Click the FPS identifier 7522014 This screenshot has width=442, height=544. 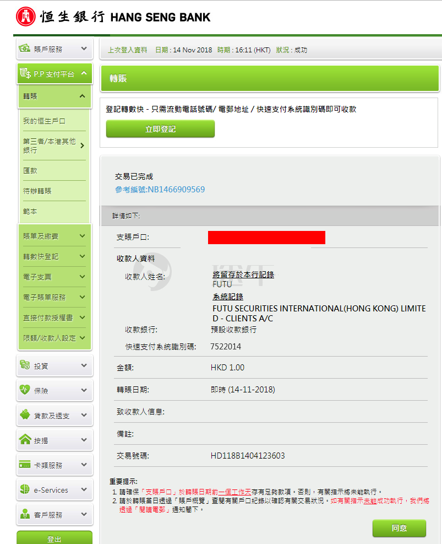coord(226,347)
